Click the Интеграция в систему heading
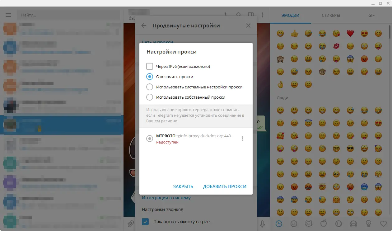392x231 pixels. [x=166, y=198]
